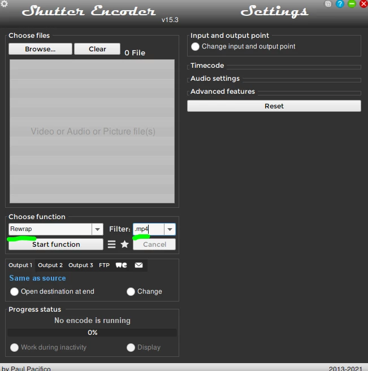Screen dimensions: 368x371
Task: Open the Filter extension dropdown arrow
Action: 170,229
